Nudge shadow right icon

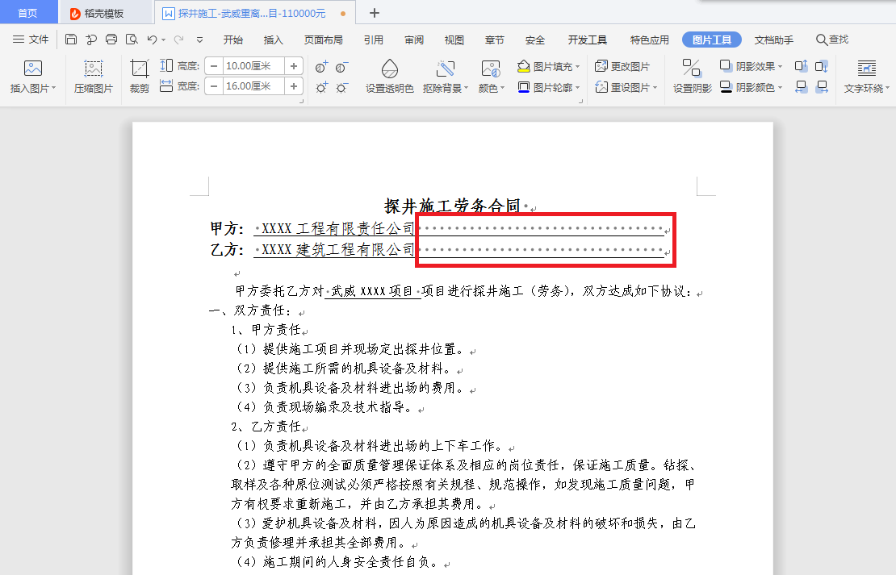[822, 87]
